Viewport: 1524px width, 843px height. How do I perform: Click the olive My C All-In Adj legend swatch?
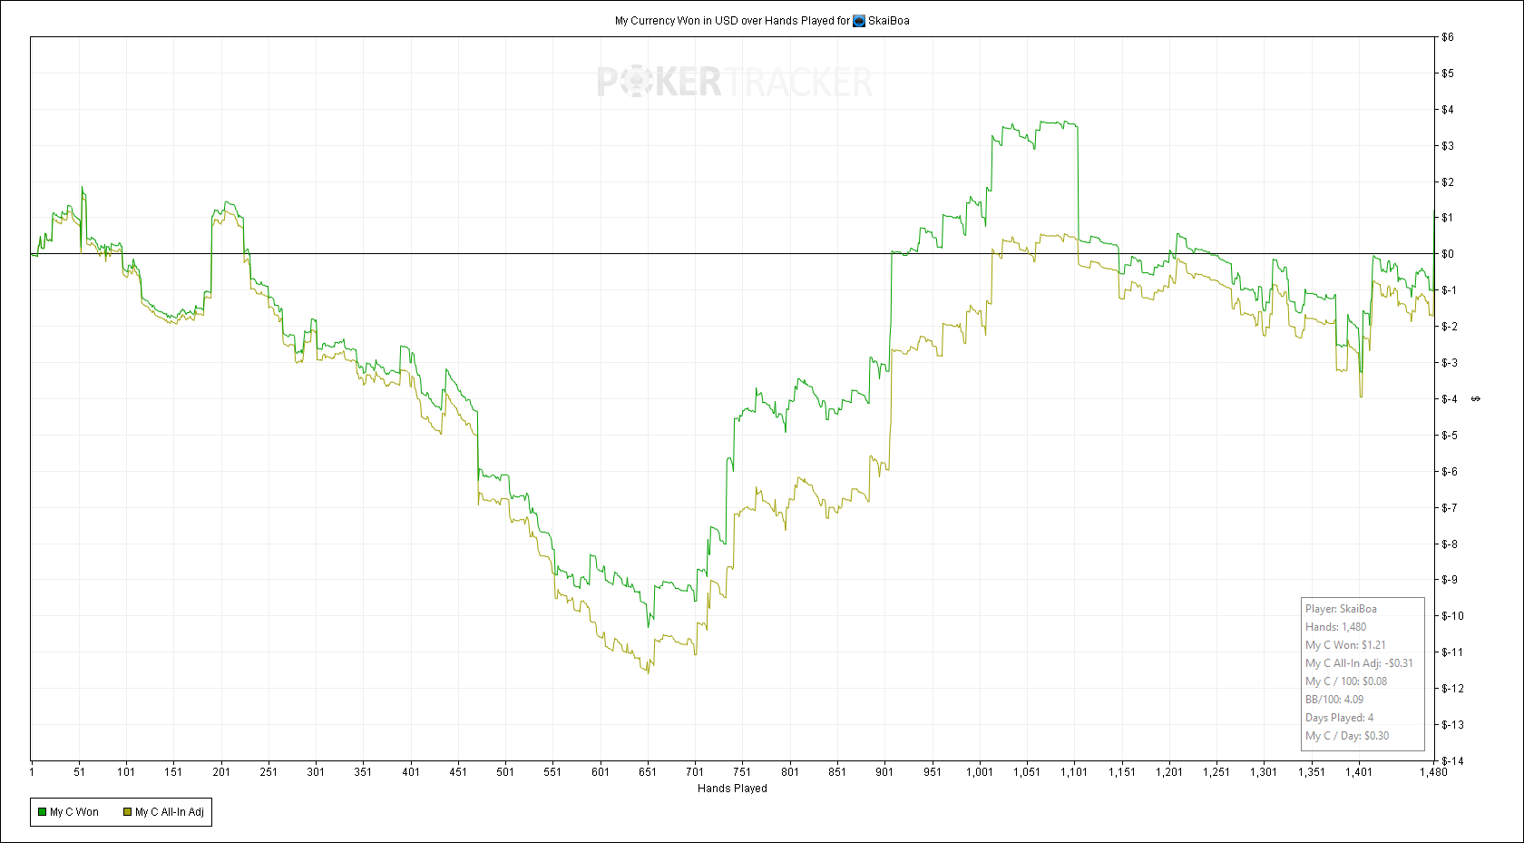tap(127, 812)
